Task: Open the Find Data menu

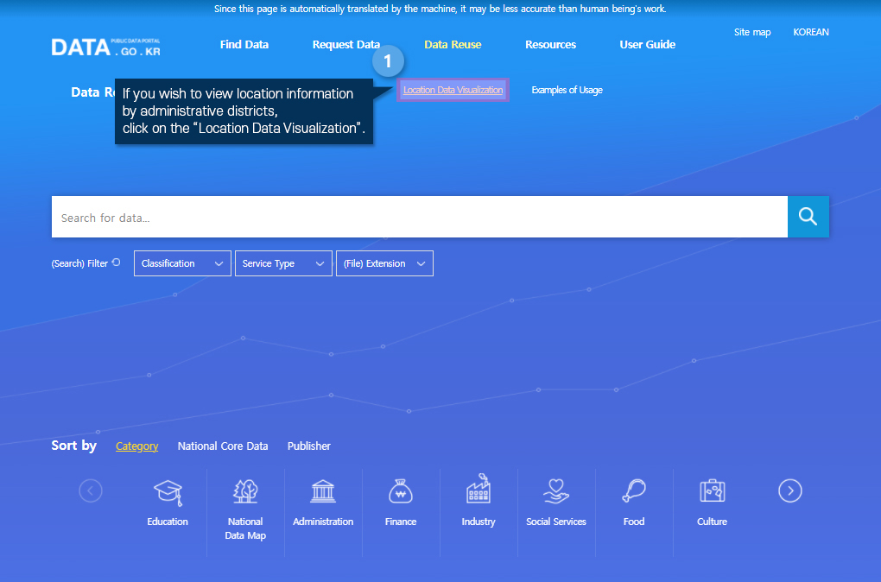Action: 244,44
